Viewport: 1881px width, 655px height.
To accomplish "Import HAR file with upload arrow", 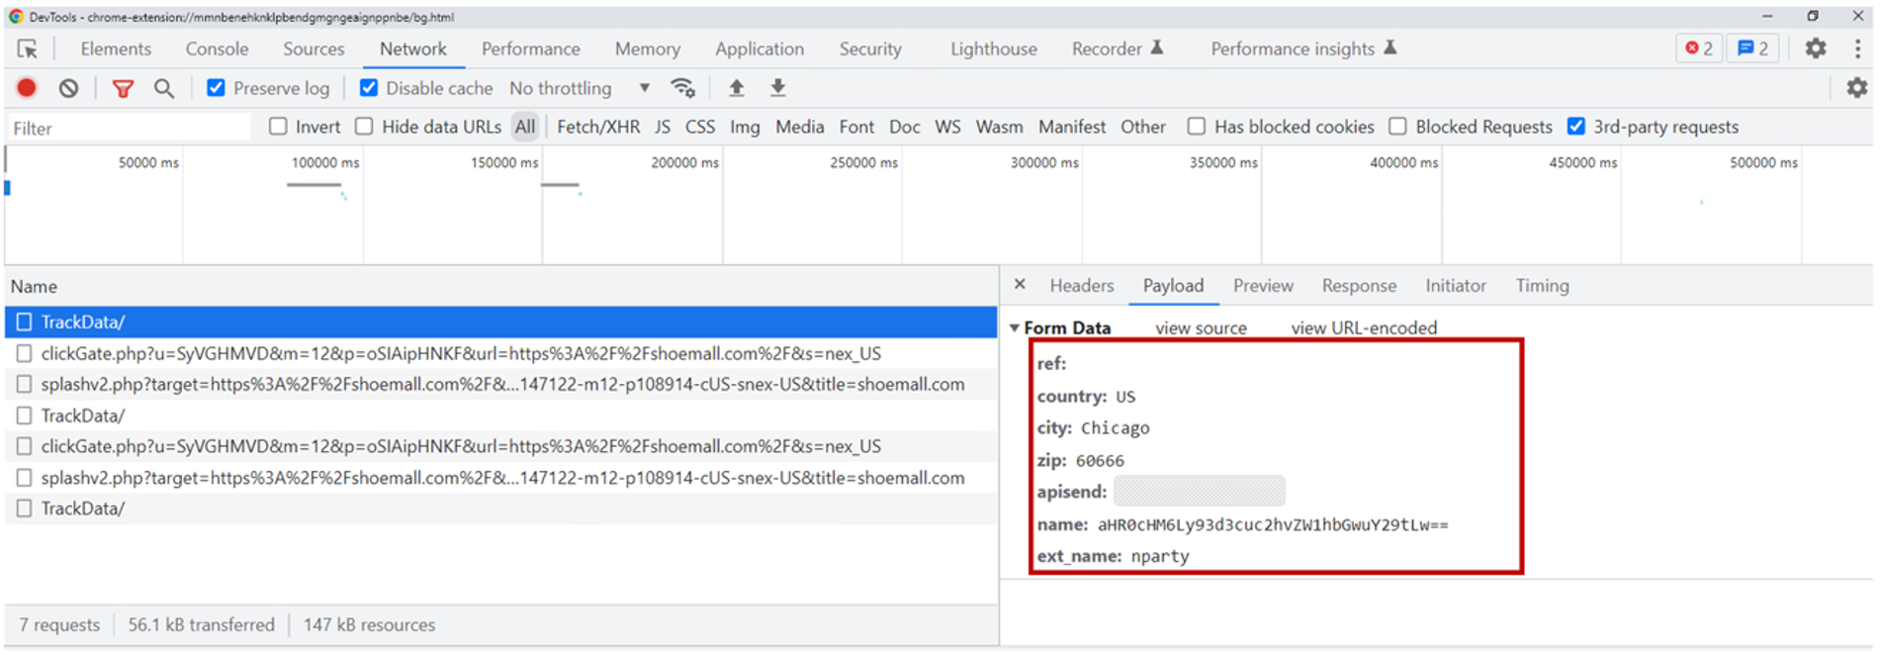I will (737, 88).
